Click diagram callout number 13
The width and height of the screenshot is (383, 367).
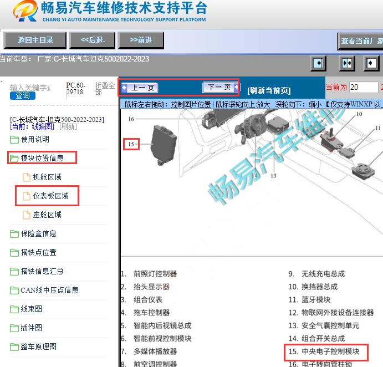click(273, 176)
